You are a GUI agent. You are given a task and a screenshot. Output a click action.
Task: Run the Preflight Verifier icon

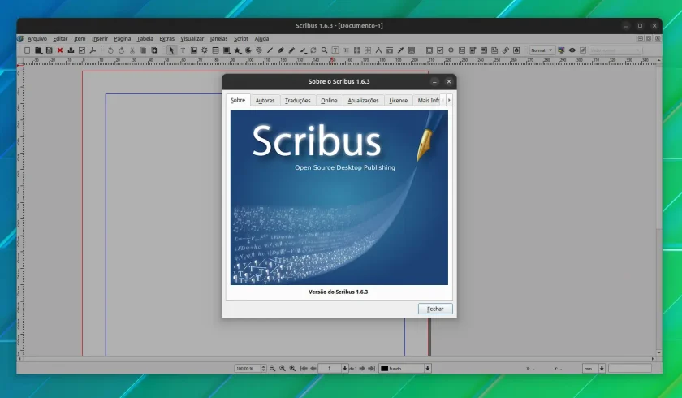pos(82,50)
